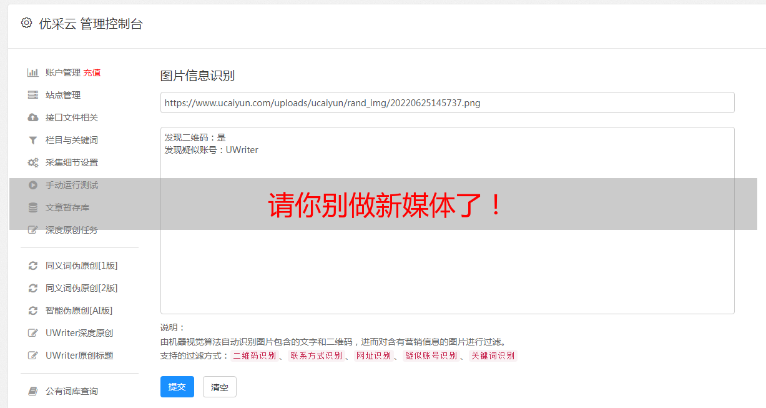Click the edit icon for 深度原创任务

tap(33, 230)
